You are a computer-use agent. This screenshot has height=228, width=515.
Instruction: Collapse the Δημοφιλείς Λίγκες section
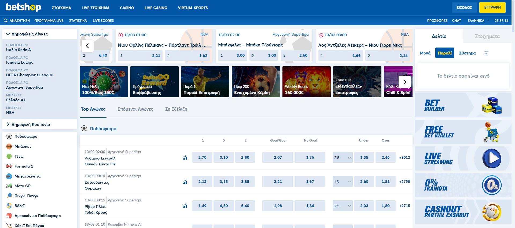[40, 34]
